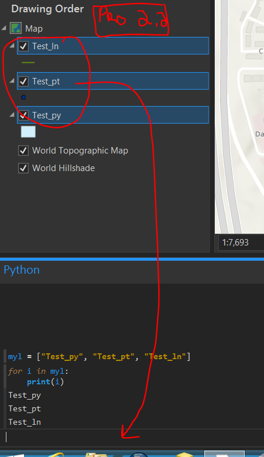Viewport: 264px width, 457px height.
Task: Uncheck the Test_ln layer visibility checkbox
Action: tap(23, 46)
